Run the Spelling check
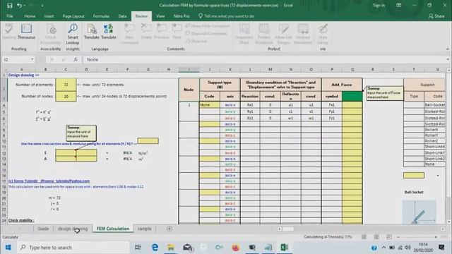The image size is (452, 254). pyautogui.click(x=9, y=31)
